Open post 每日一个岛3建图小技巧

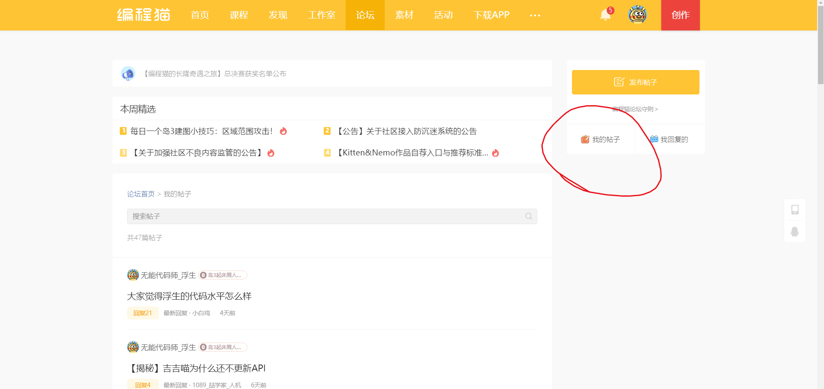click(201, 131)
